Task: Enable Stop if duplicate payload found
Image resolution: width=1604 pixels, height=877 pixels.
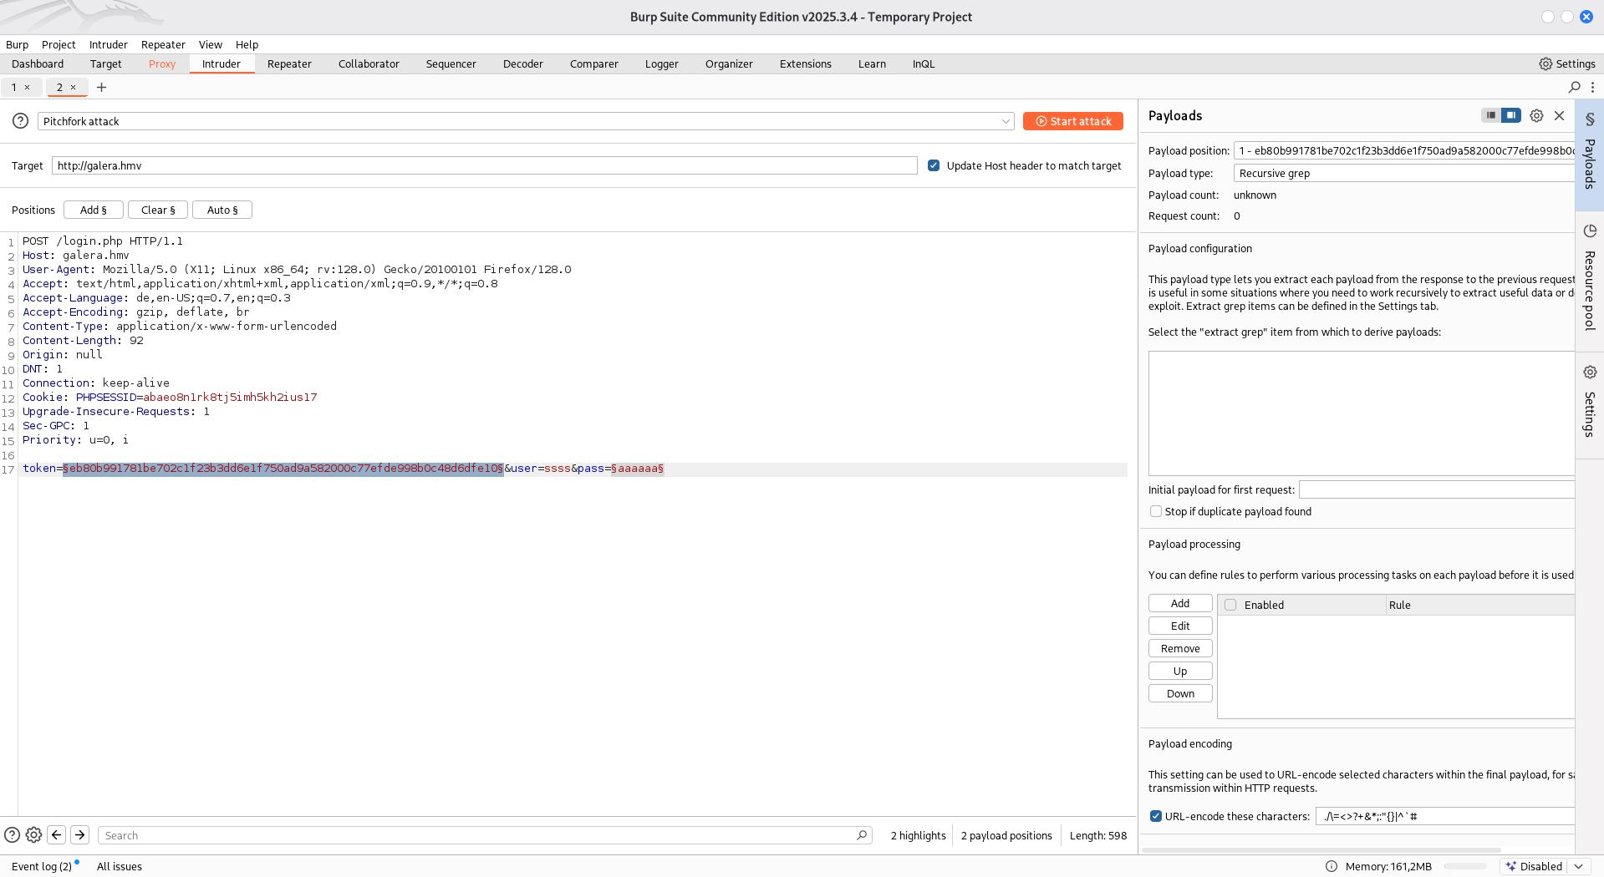Action: tap(1155, 511)
